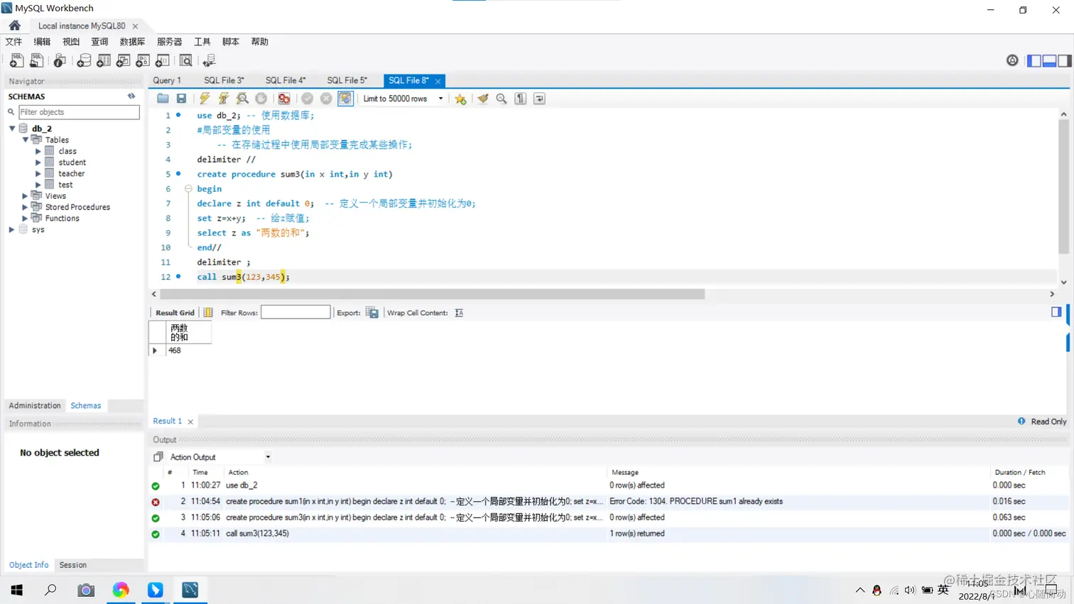Create a new function icon
Viewport: 1074px width, 604px height.
pos(162,60)
